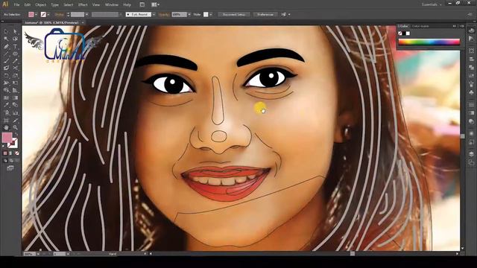
Task: Select the Width tool
Action: [x=6, y=83]
